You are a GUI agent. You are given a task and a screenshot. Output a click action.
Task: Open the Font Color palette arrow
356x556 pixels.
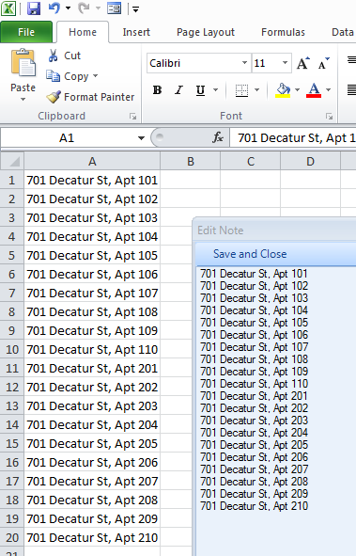[329, 90]
